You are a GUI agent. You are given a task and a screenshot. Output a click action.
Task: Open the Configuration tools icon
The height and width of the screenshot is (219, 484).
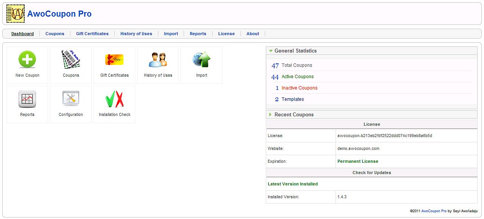[71, 99]
